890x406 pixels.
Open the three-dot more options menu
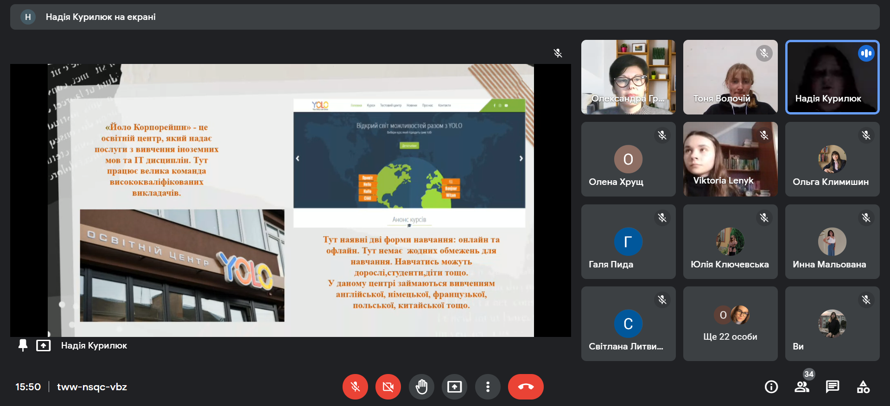[x=488, y=387]
